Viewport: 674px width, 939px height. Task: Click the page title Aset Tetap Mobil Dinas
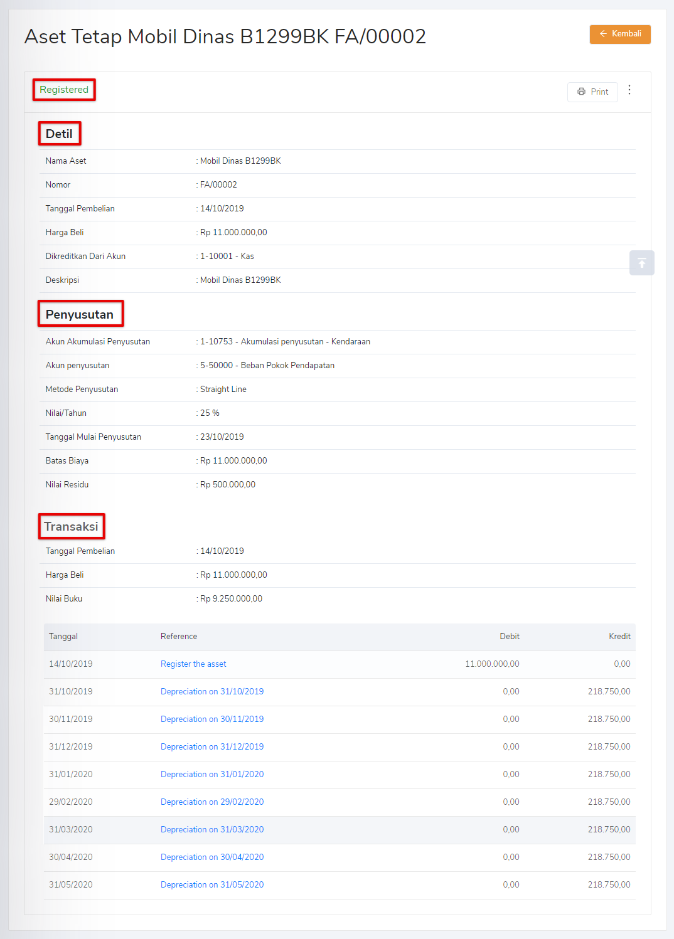pyautogui.click(x=224, y=37)
